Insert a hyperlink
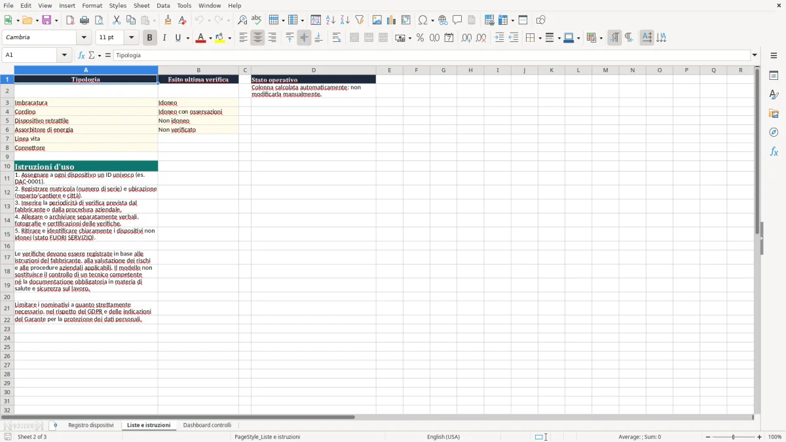Image resolution: width=786 pixels, height=442 pixels. [x=443, y=20]
